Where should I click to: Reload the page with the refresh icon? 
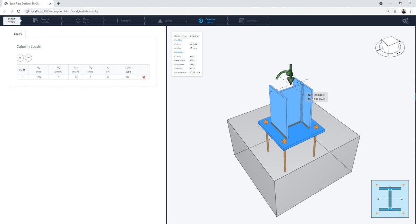point(18,11)
